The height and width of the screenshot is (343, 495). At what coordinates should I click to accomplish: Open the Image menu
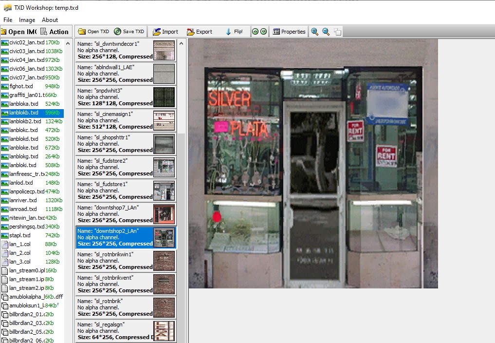tap(27, 20)
